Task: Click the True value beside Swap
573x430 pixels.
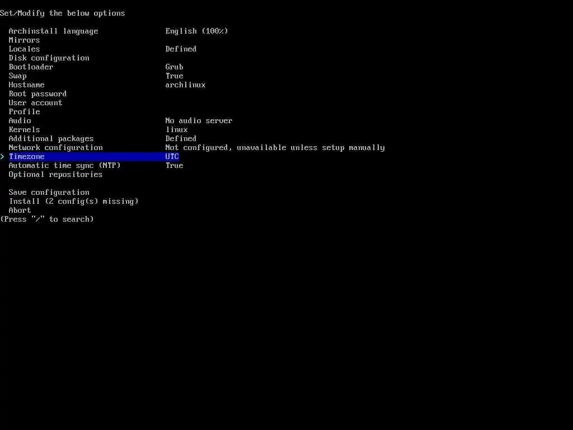Action: pos(175,76)
